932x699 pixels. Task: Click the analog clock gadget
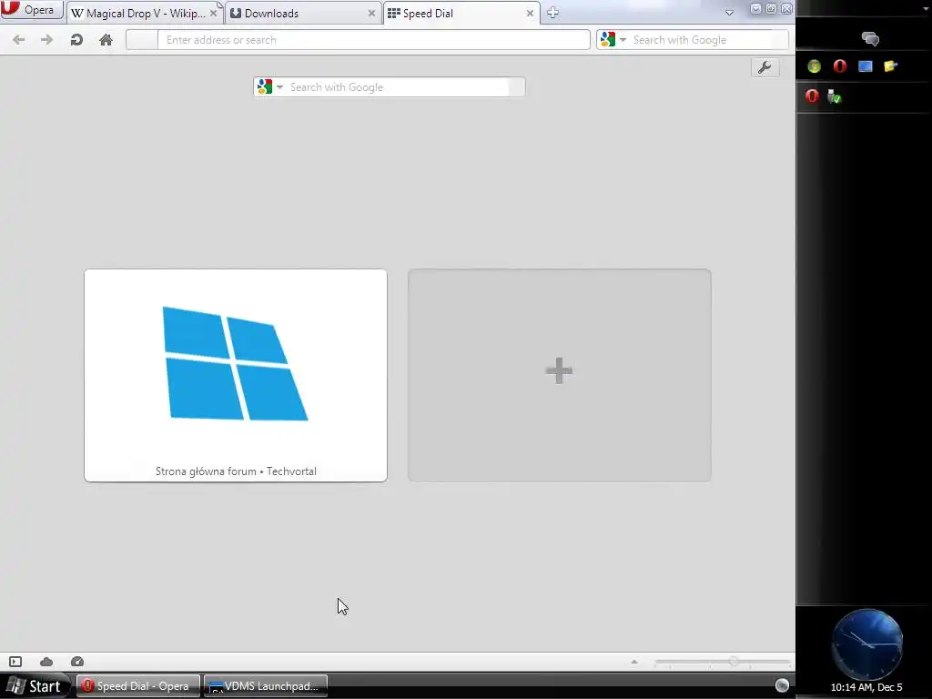click(x=867, y=644)
